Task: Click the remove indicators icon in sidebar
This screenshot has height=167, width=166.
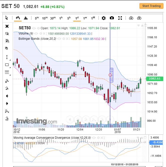Action: point(7,41)
